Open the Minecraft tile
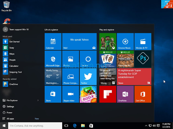Screen dimensions: 173x129 point(125,59)
